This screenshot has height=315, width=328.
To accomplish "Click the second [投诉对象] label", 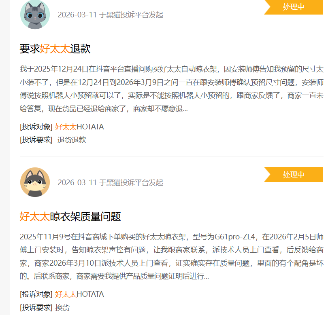I will pyautogui.click(x=36, y=294).
